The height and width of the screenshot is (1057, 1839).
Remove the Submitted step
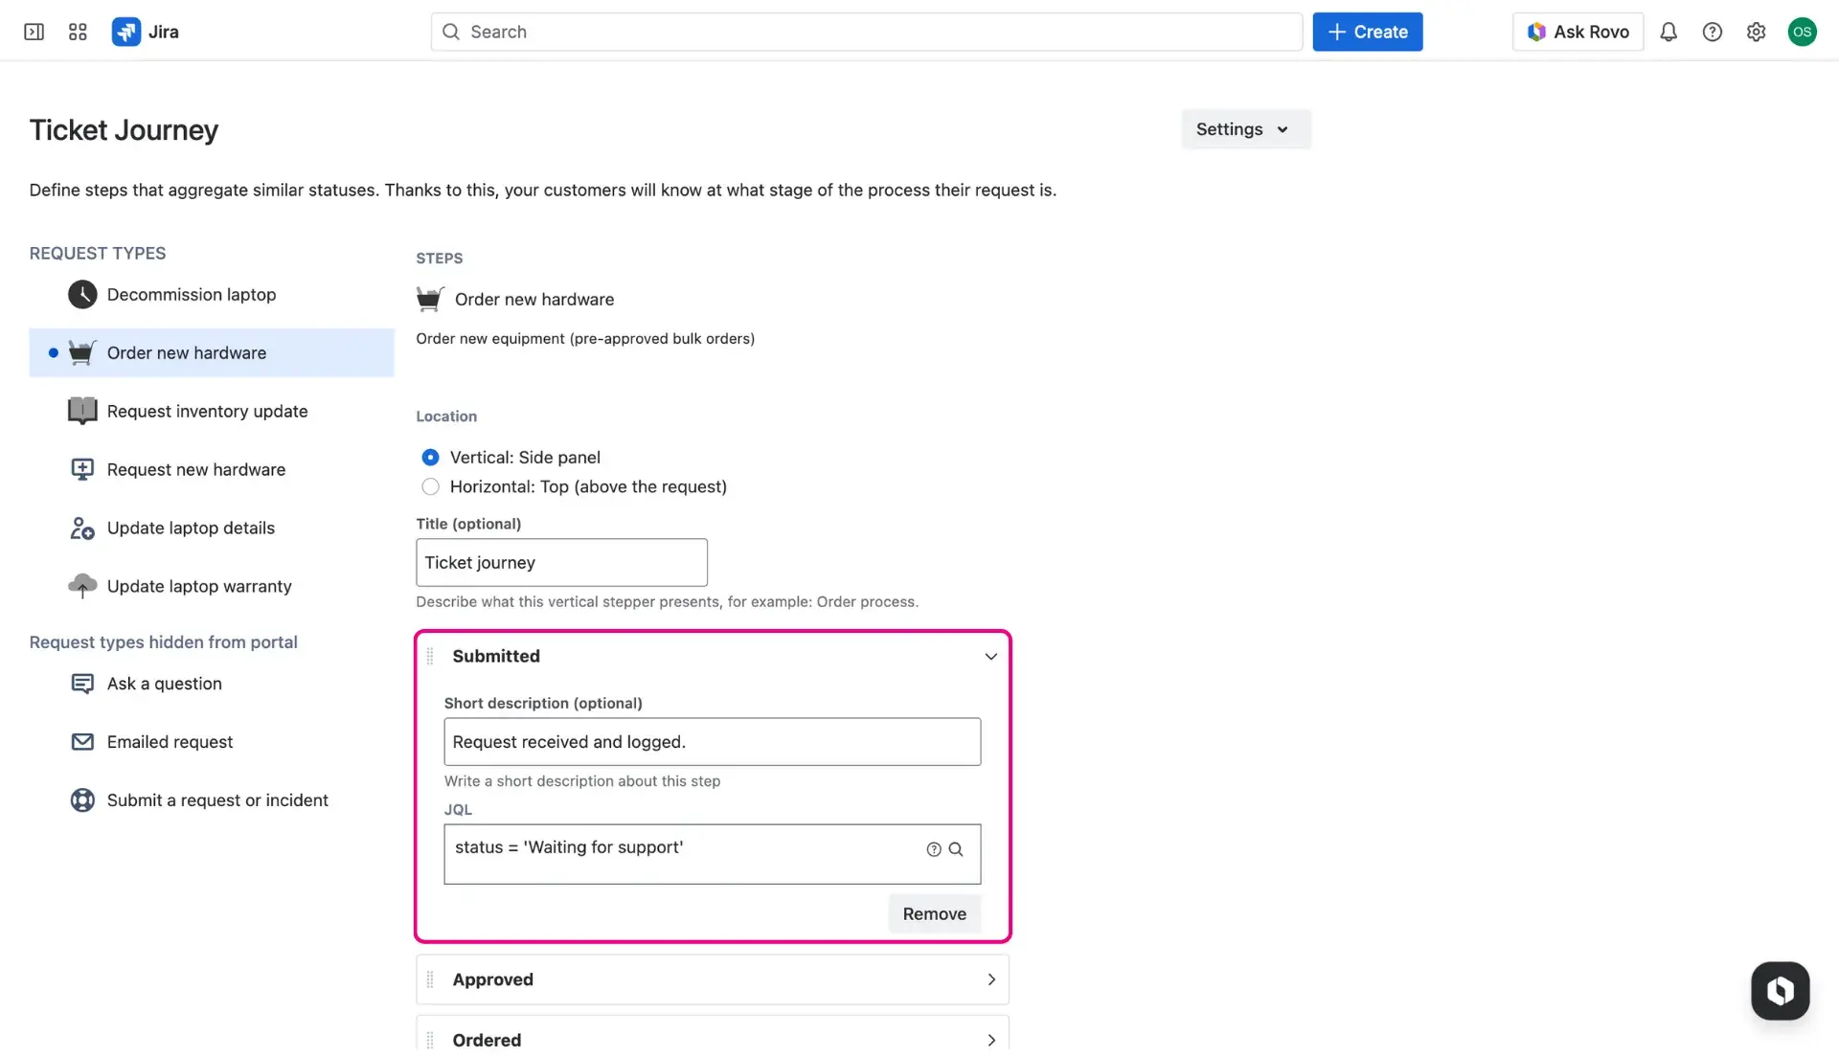click(x=934, y=913)
